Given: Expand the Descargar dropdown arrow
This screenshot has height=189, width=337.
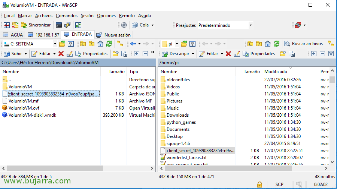Looking at the screenshot, I should pos(193,54).
